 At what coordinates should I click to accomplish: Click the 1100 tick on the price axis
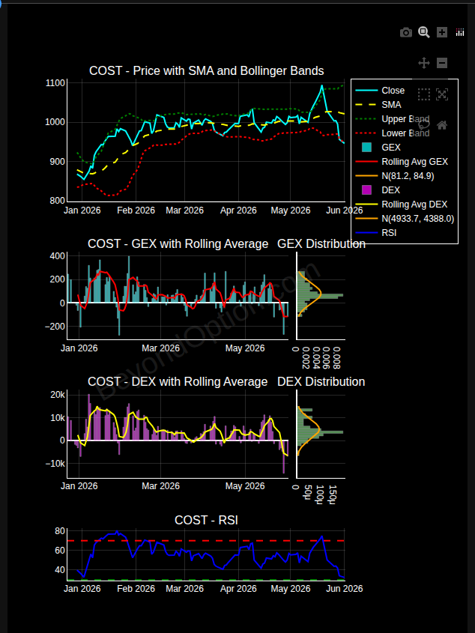tap(55, 83)
